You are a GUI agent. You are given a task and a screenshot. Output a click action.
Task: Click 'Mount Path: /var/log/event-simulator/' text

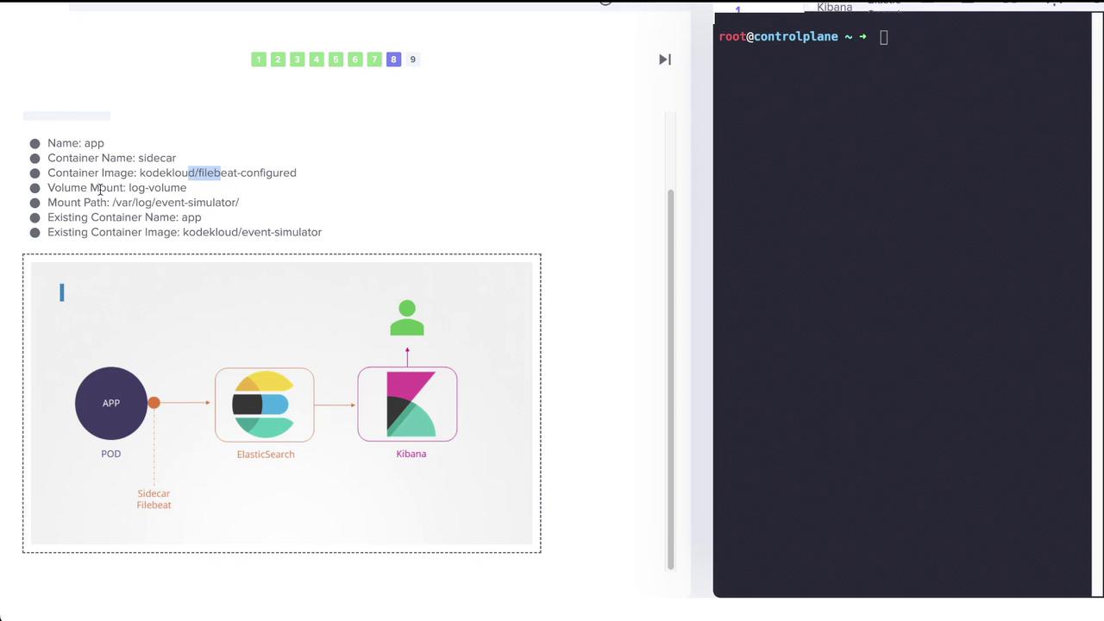pyautogui.click(x=143, y=203)
